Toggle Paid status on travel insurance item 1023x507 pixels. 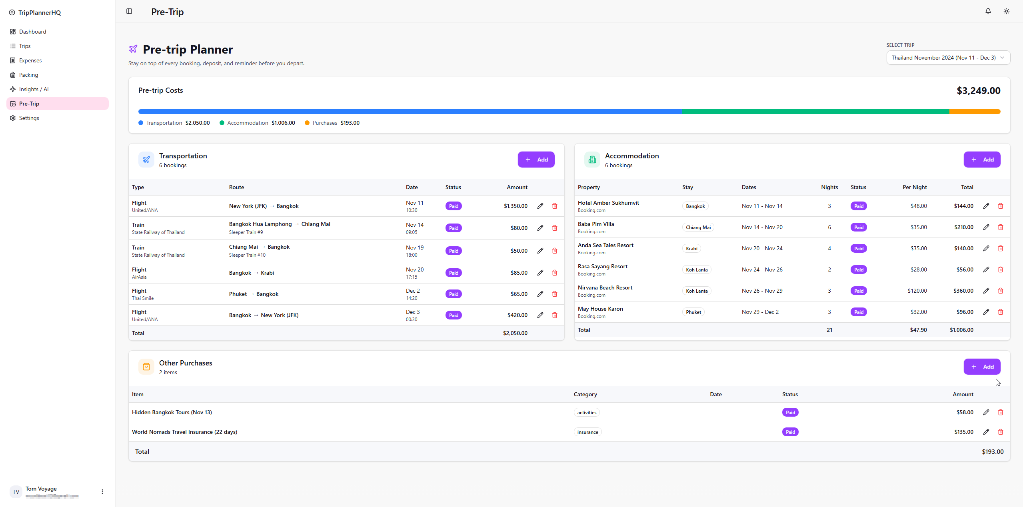790,432
